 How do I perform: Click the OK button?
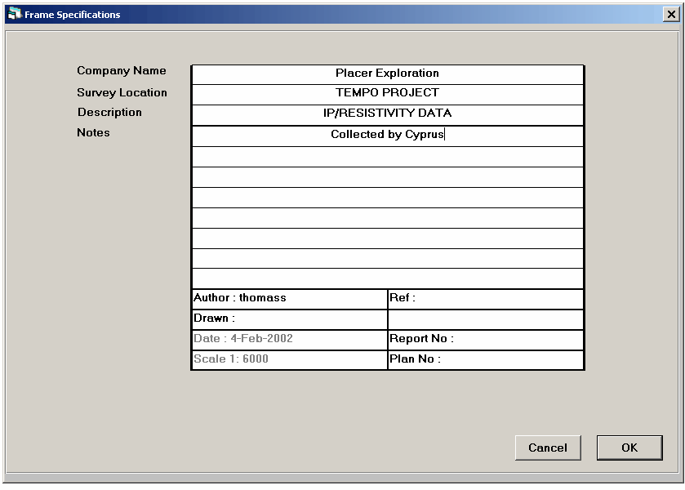click(x=629, y=448)
